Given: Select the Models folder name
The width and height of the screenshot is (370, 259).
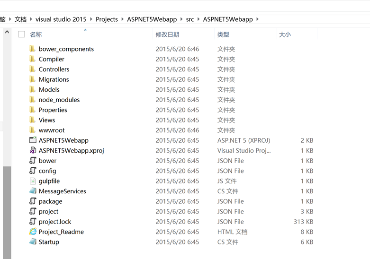Looking at the screenshot, I should (x=49, y=89).
